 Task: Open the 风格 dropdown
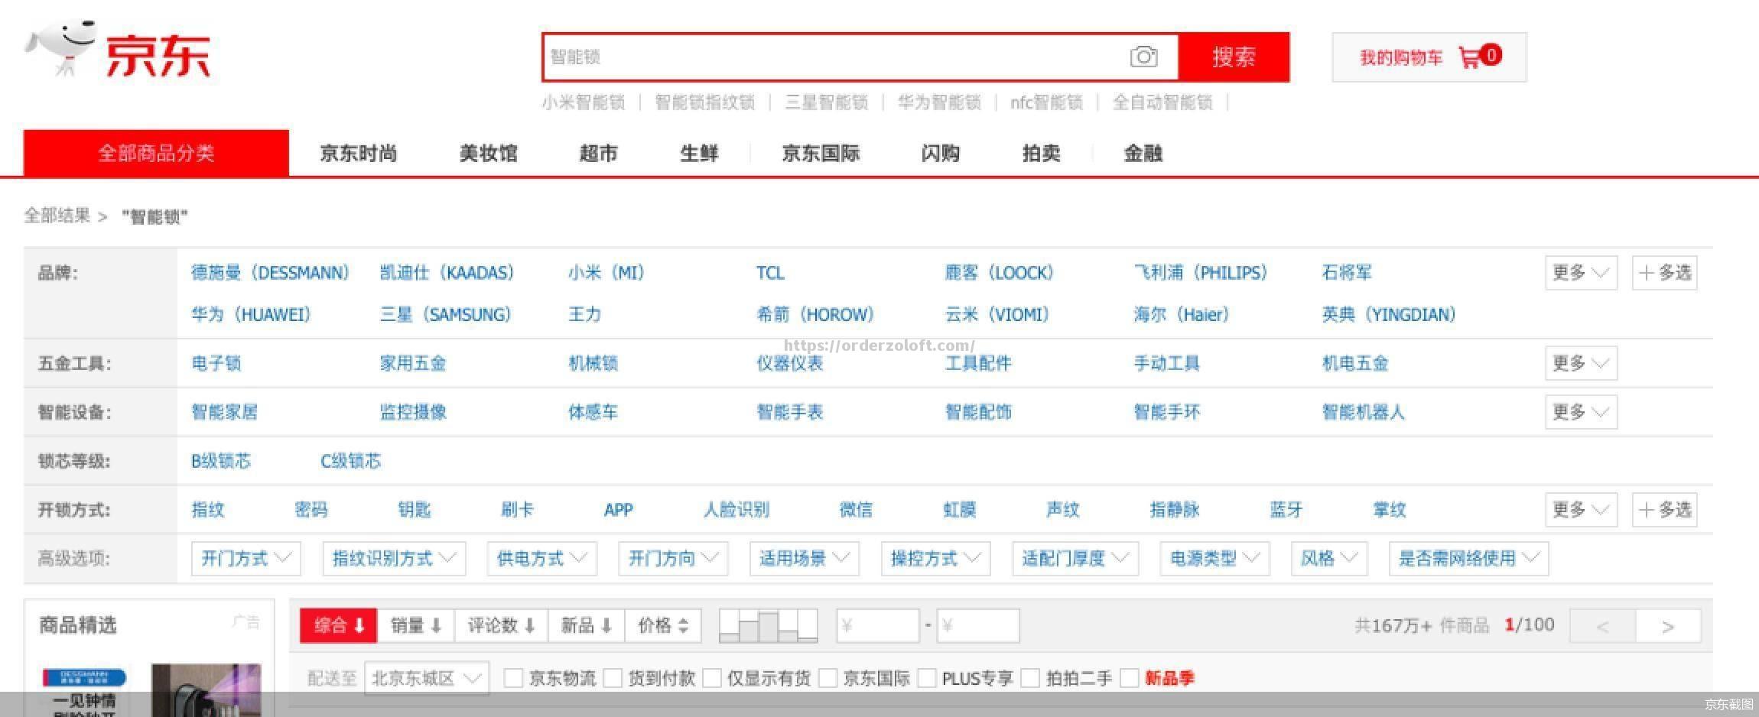1329,559
